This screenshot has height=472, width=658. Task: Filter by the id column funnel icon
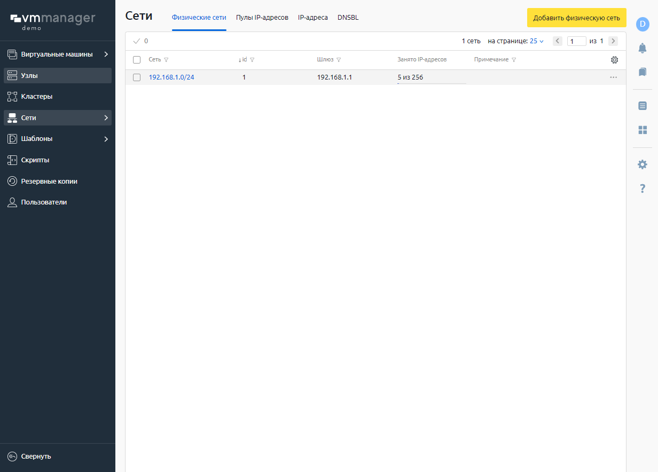click(x=252, y=60)
